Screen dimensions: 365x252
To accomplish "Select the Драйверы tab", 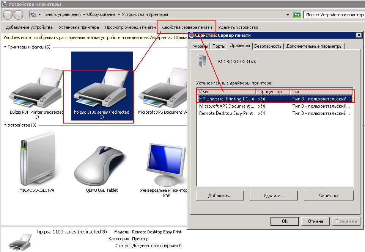I will 240,45.
